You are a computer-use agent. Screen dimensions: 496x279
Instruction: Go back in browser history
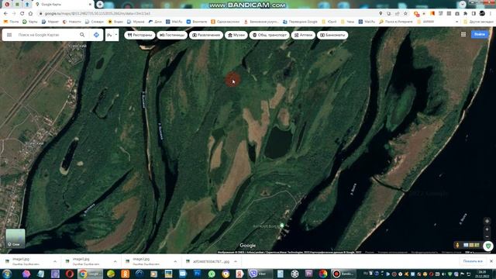pyautogui.click(x=5, y=14)
